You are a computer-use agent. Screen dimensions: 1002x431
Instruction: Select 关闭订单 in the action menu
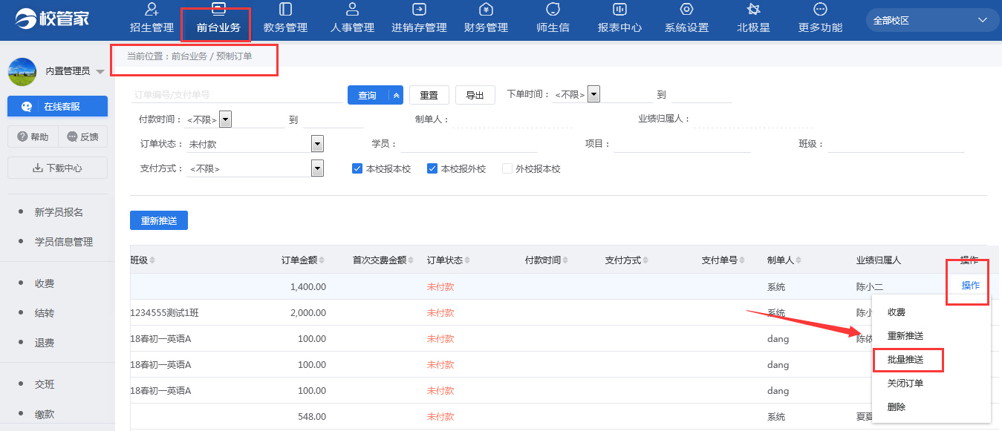[905, 384]
